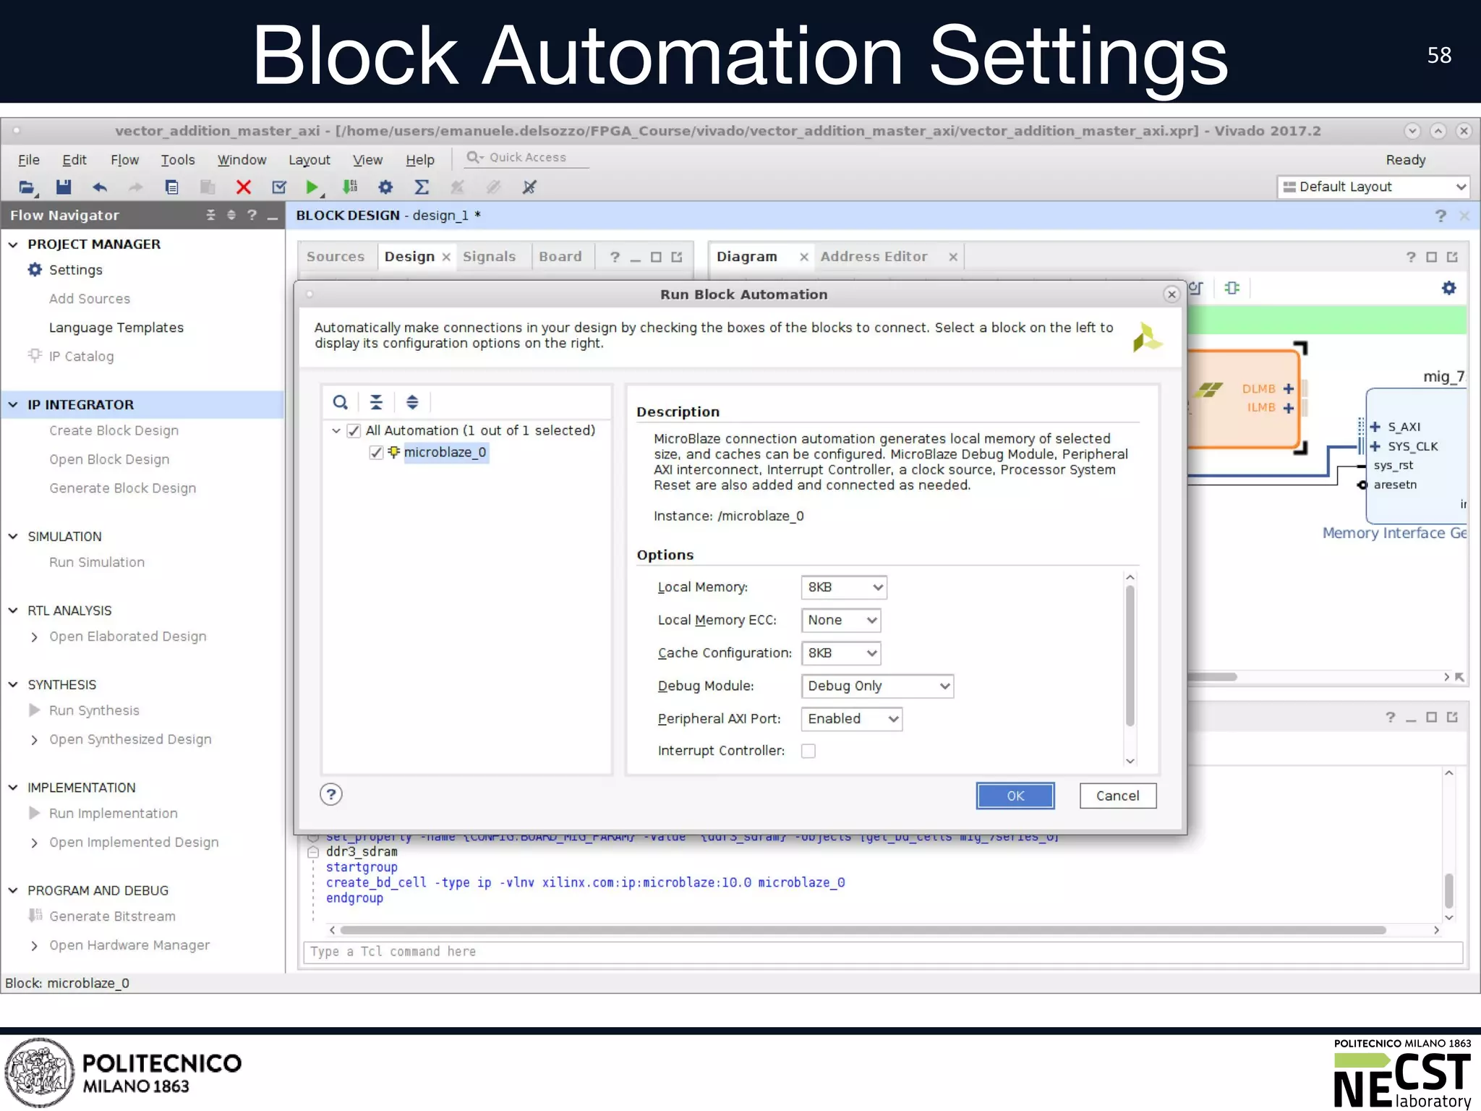Toggle the All Automation checkbox
This screenshot has width=1481, height=1111.
click(x=354, y=431)
